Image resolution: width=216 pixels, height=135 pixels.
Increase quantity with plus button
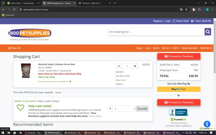135,66
